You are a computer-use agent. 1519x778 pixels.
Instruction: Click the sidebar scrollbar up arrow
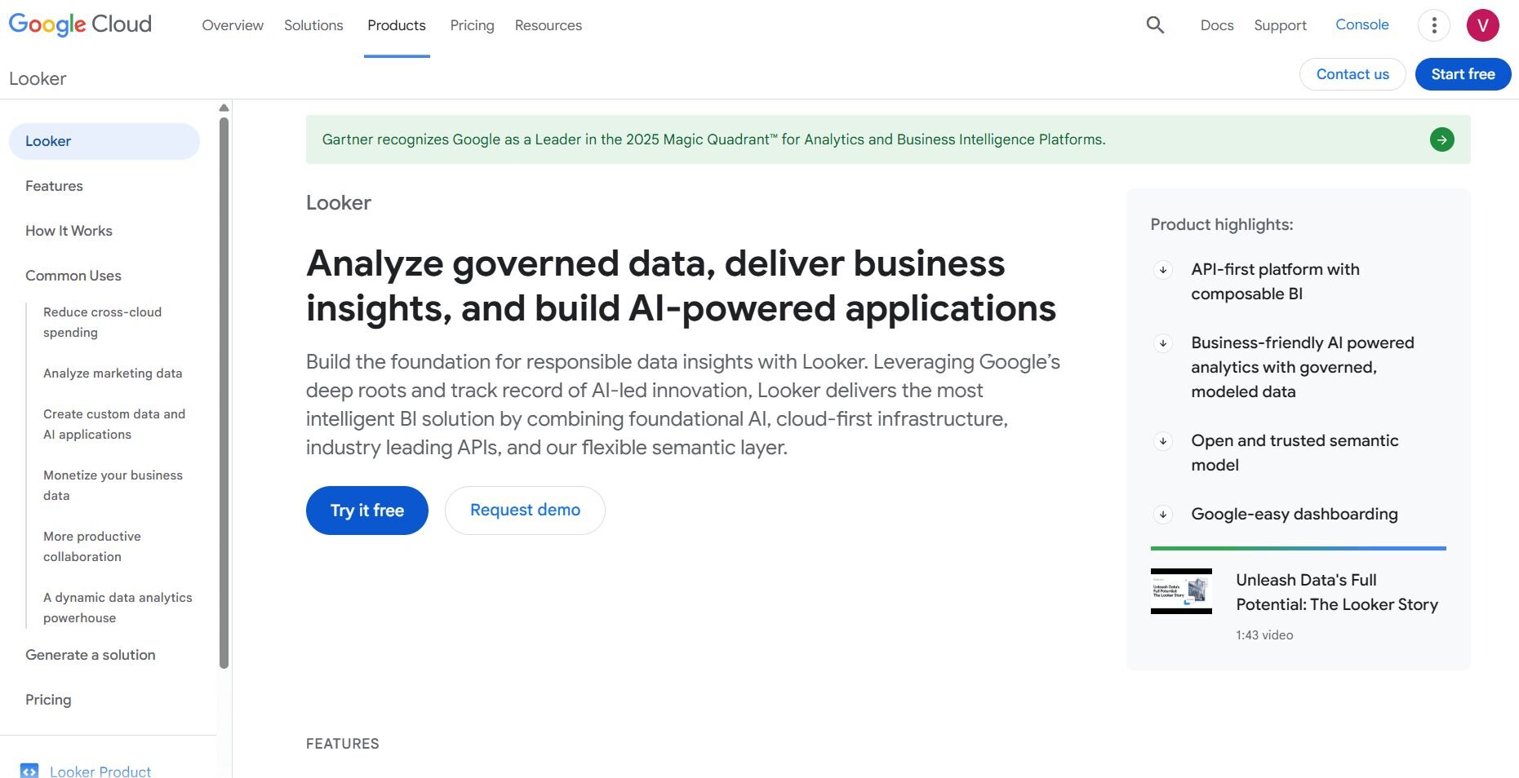224,108
